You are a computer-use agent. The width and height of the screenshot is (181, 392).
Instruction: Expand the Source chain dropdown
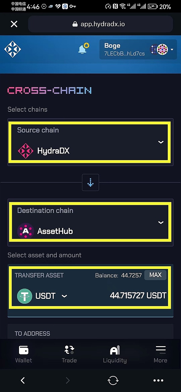click(x=161, y=142)
